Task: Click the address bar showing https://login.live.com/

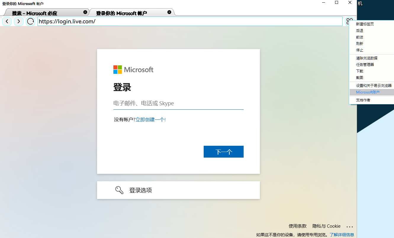Action: pos(190,21)
